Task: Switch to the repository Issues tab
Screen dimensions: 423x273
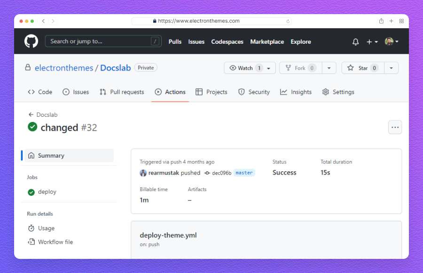Action: tap(76, 92)
